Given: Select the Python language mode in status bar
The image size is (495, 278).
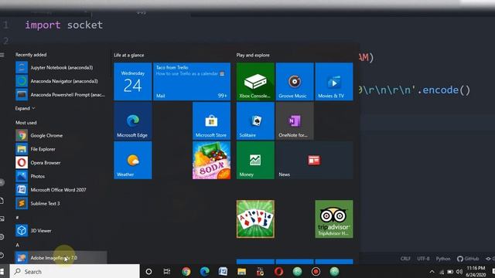Looking at the screenshot, I should [443, 259].
